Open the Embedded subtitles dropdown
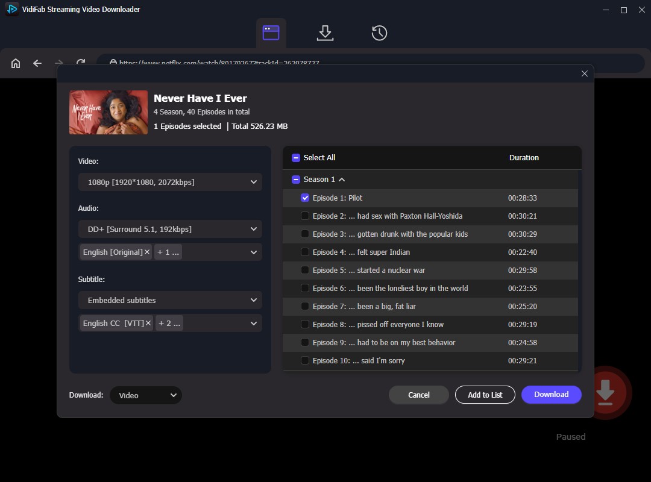The width and height of the screenshot is (651, 482). coord(169,300)
